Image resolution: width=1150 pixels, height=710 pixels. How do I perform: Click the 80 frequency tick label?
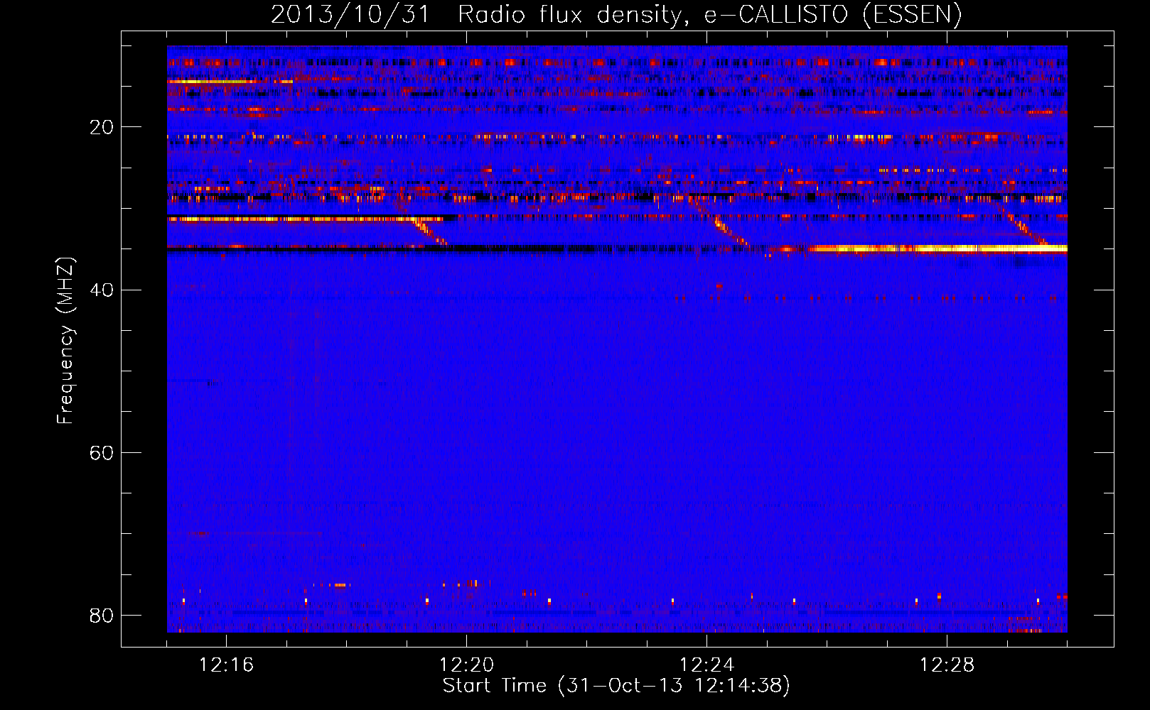102,615
